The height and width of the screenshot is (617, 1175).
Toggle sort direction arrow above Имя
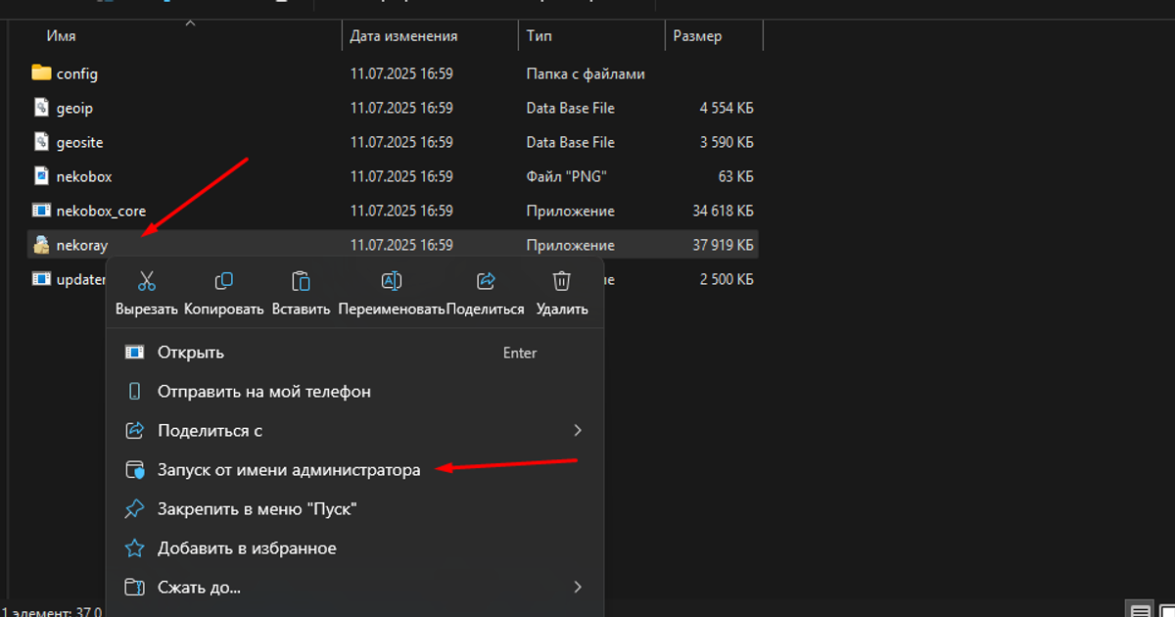(x=190, y=22)
